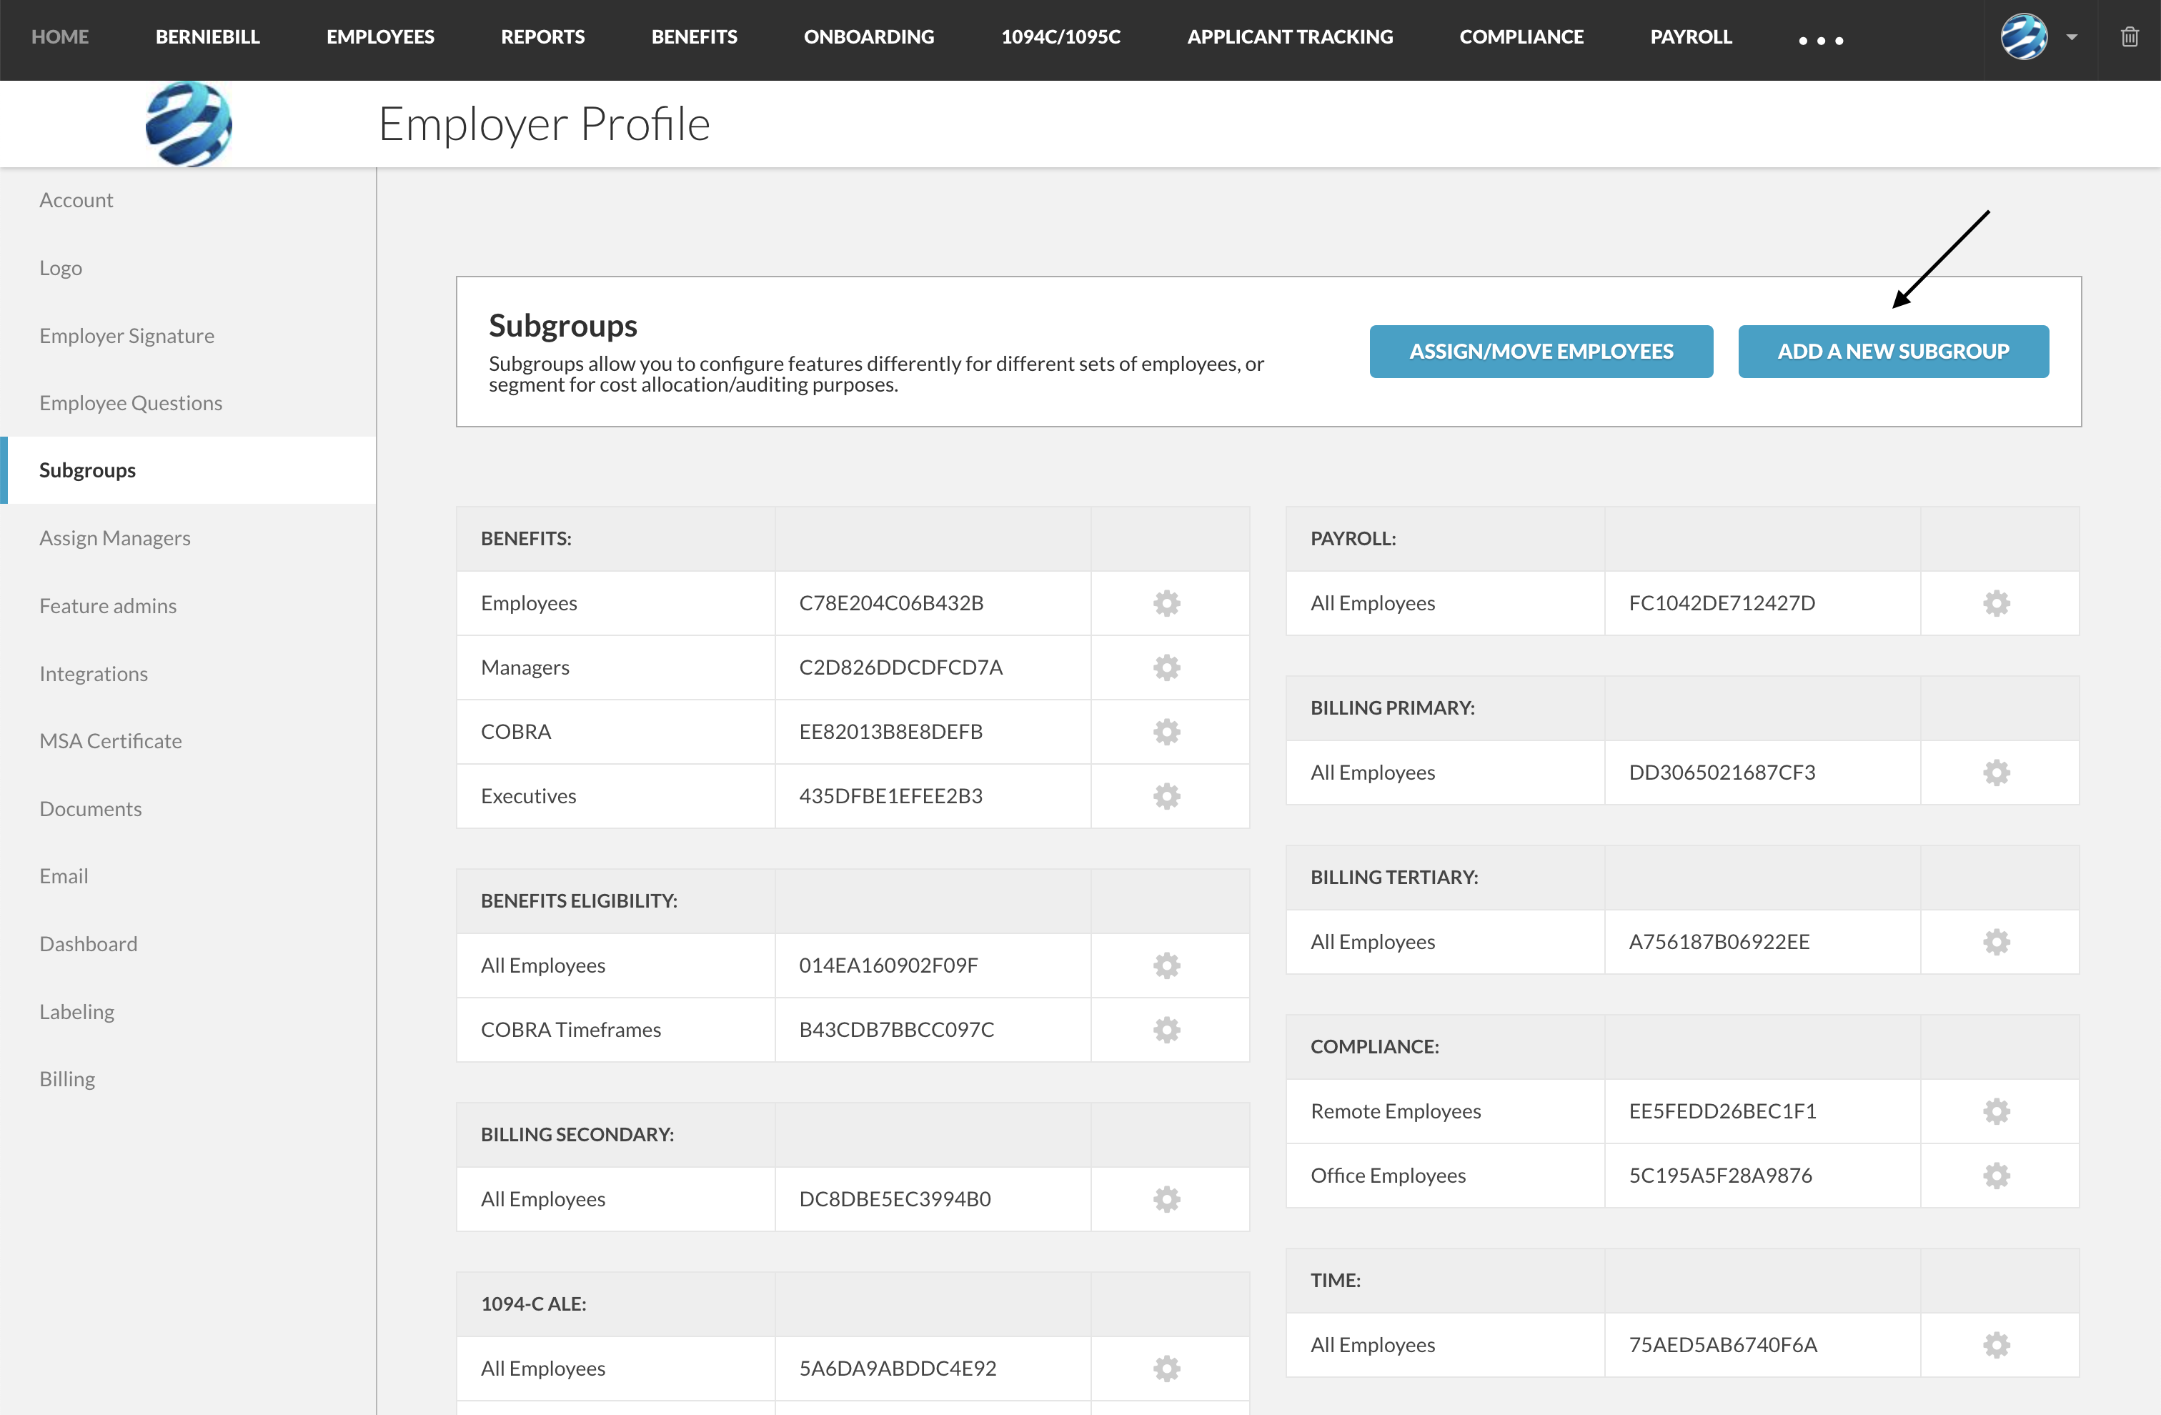Screen dimensions: 2161x1415
Task: Open Logo settings in sidebar
Action: (61, 268)
